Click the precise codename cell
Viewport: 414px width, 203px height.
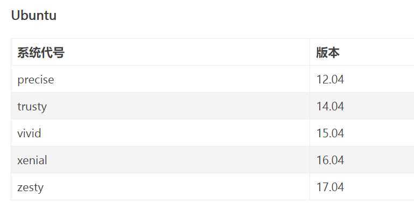160,79
